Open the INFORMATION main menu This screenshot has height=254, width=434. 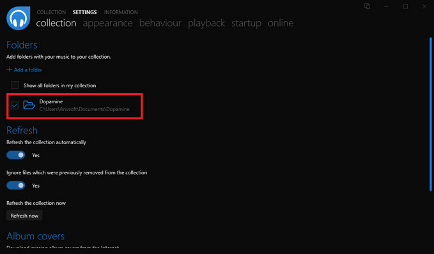tap(121, 12)
